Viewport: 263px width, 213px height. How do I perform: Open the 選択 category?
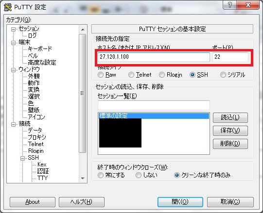pyautogui.click(x=34, y=97)
